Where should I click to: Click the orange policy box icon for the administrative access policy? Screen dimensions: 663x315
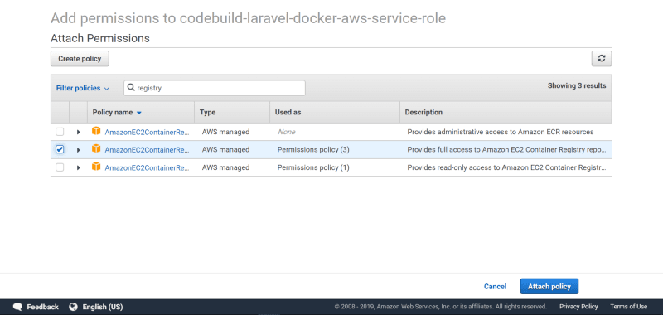coord(96,132)
